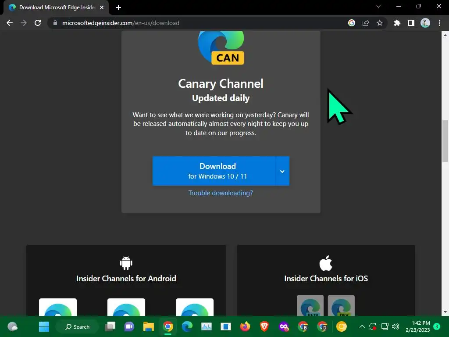The image size is (449, 337).
Task: Toggle the browser side panel
Action: point(411,23)
